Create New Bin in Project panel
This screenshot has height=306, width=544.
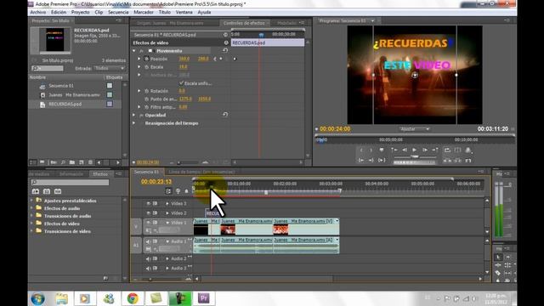(72, 162)
